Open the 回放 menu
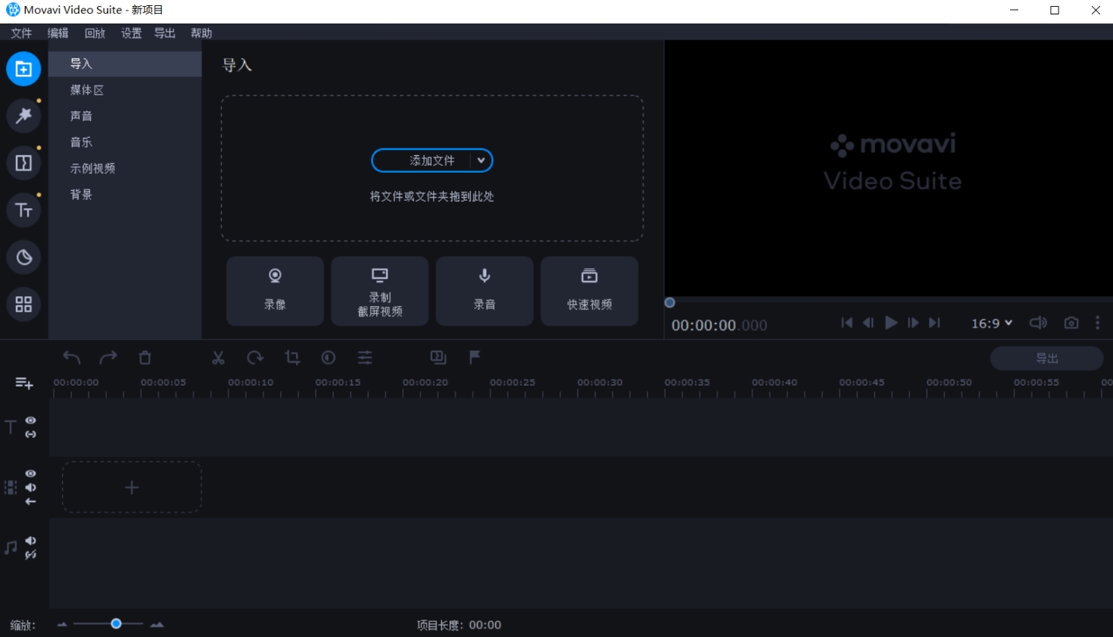This screenshot has width=1113, height=637. pos(95,33)
